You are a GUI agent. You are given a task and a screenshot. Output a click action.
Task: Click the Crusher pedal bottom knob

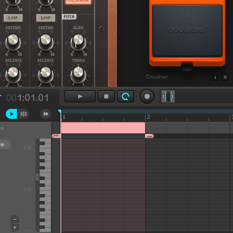[x=187, y=67]
